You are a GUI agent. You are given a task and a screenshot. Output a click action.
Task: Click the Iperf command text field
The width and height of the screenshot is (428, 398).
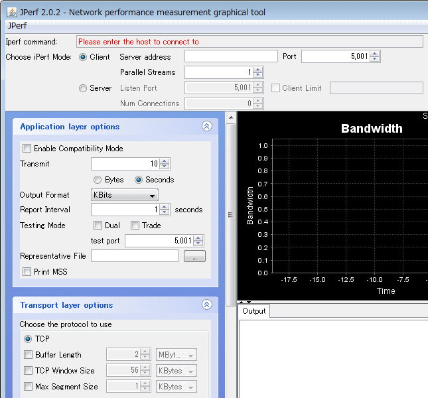pos(250,42)
